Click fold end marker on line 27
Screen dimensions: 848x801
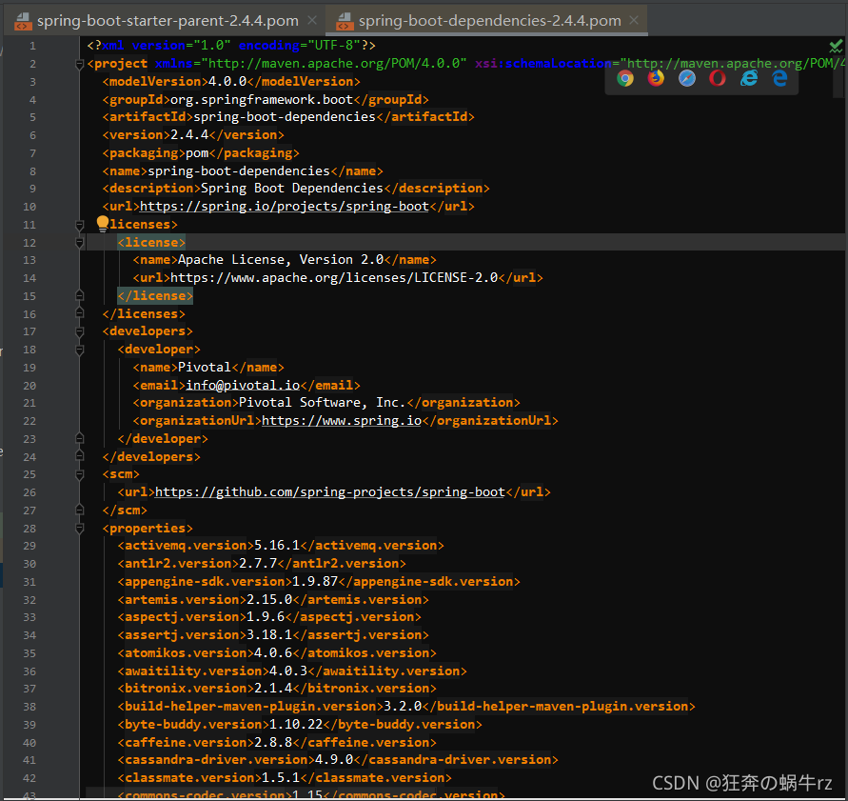point(80,510)
